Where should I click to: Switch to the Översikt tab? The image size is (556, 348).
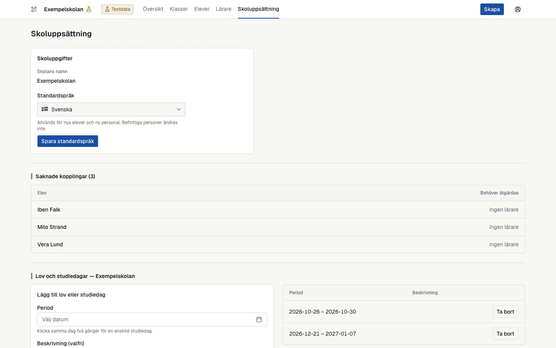pos(153,9)
